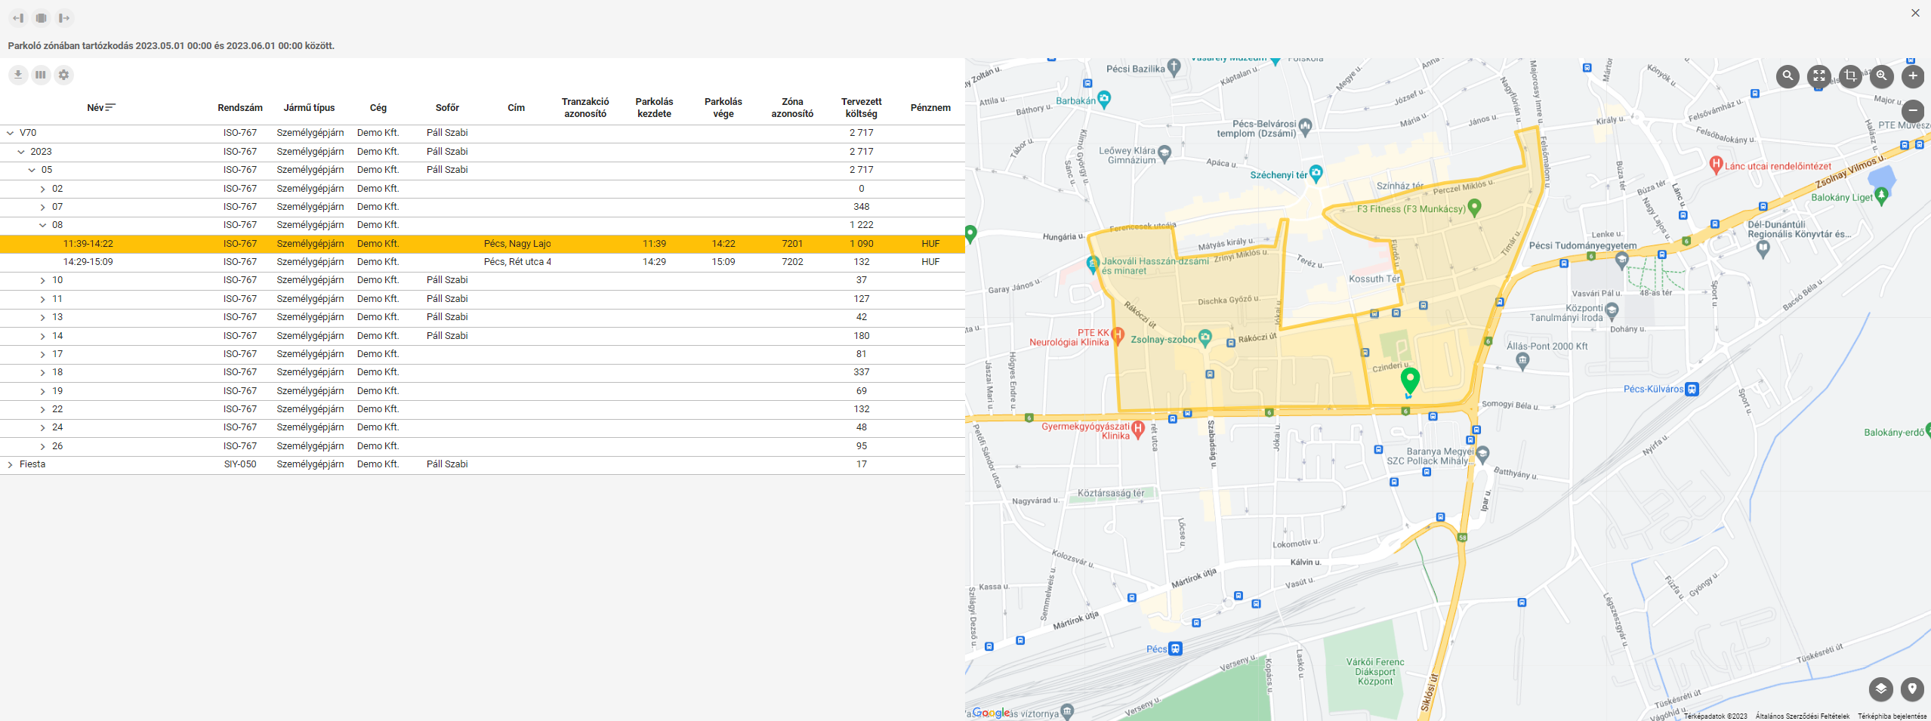Open the Térképhiba bejelentése link
The width and height of the screenshot is (1931, 721).
(x=1892, y=716)
